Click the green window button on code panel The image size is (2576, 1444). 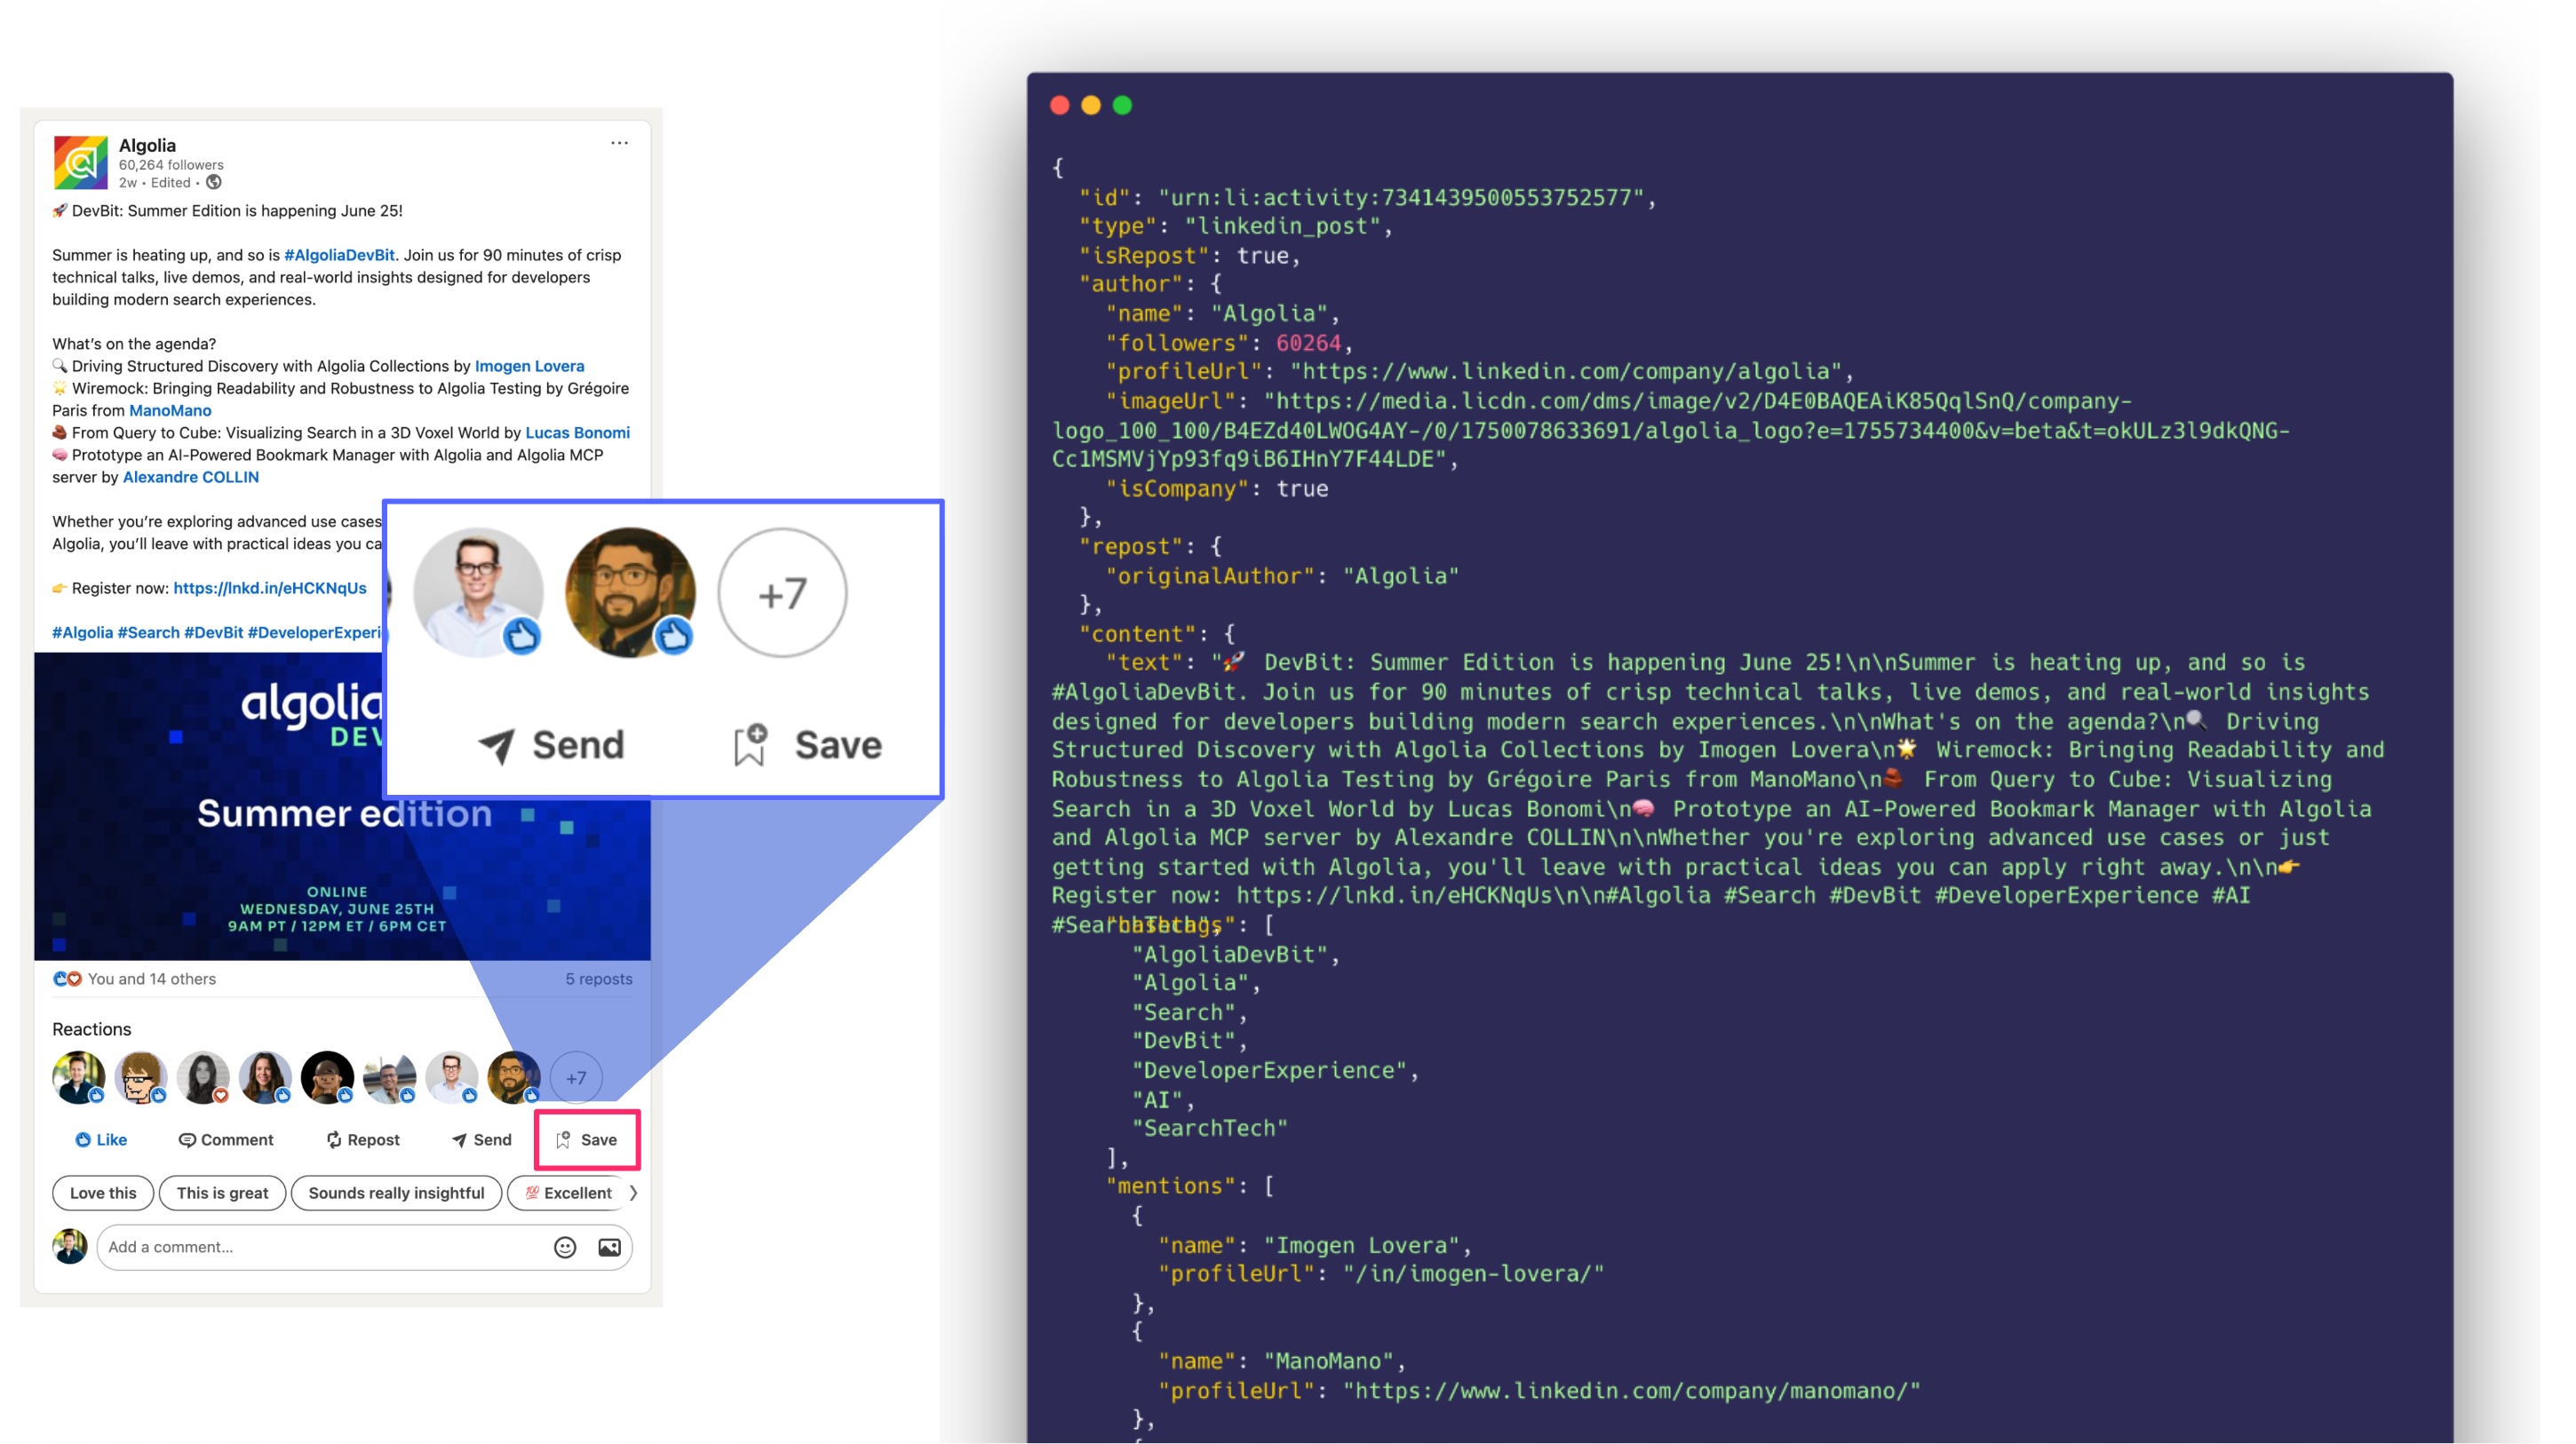click(1122, 105)
